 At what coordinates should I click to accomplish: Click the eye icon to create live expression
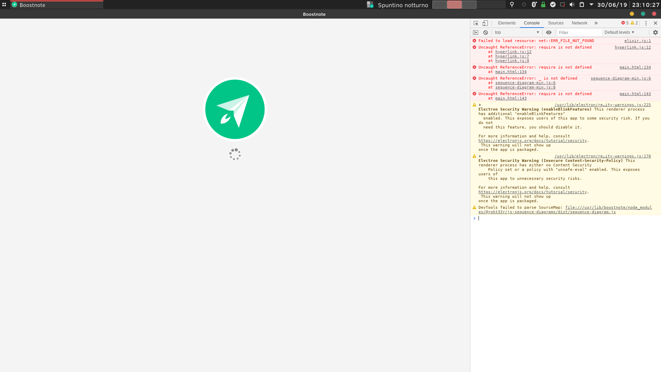coord(549,32)
